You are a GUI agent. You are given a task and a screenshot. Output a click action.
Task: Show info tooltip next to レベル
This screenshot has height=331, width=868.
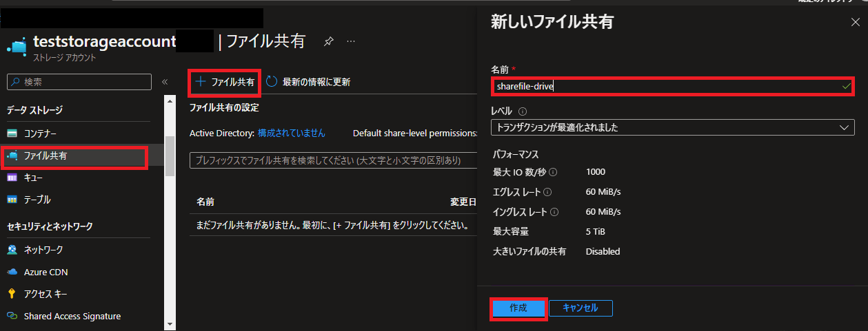coord(522,111)
